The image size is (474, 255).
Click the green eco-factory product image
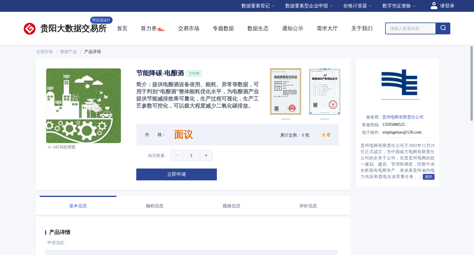pyautogui.click(x=84, y=106)
